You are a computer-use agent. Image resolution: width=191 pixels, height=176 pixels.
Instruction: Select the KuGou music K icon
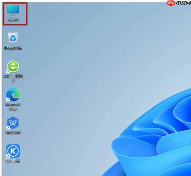click(x=13, y=151)
